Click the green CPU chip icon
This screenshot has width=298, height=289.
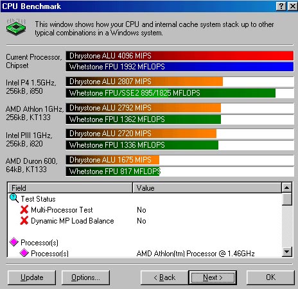pyautogui.click(x=16, y=27)
